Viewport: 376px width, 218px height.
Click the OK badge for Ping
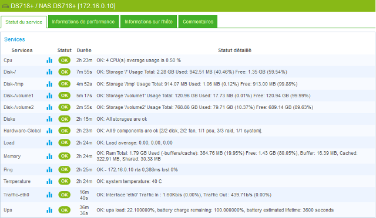coord(64,170)
